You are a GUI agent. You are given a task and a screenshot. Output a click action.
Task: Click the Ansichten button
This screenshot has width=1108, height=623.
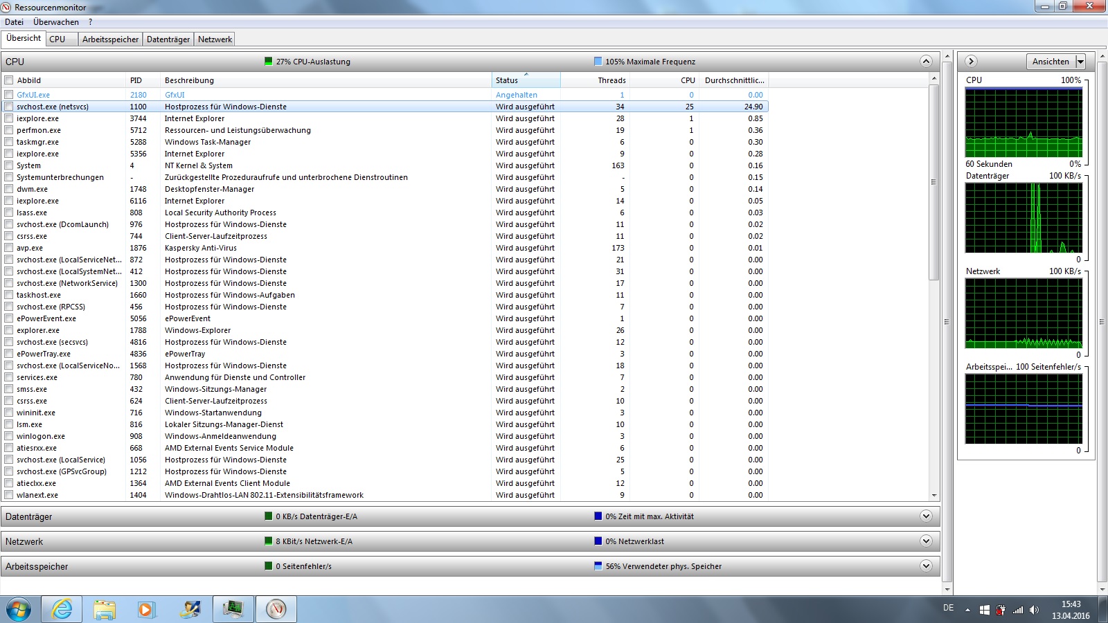point(1051,62)
